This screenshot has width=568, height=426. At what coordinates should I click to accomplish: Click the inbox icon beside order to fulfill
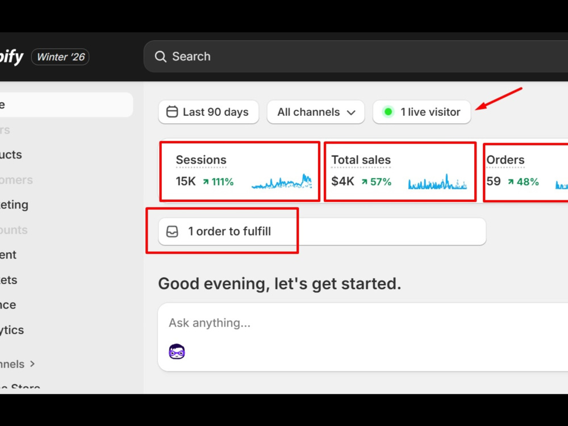point(173,232)
